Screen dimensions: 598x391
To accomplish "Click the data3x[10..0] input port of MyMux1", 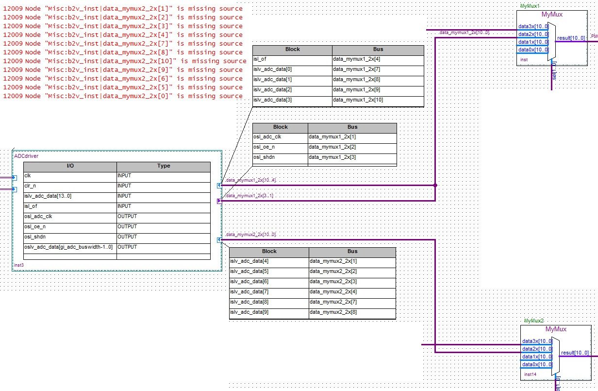I will click(x=534, y=26).
